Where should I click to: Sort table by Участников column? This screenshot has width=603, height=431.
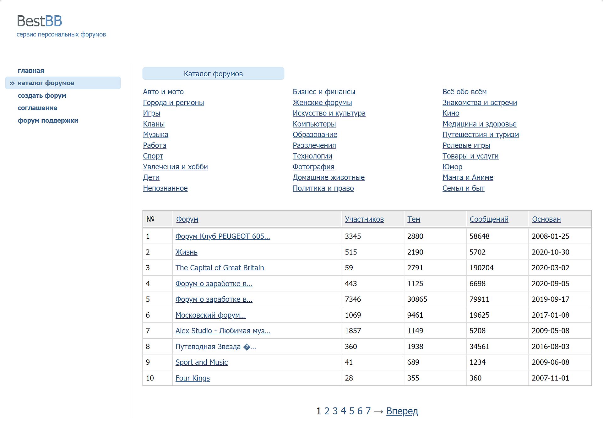click(364, 219)
